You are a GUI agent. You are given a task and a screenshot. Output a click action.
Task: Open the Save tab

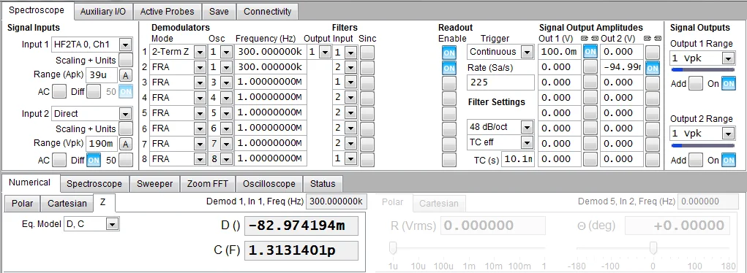pyautogui.click(x=219, y=12)
